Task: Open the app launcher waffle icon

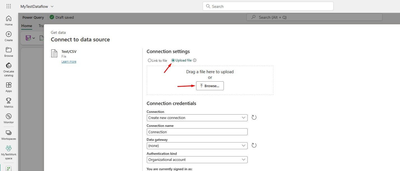Action: 9,6
